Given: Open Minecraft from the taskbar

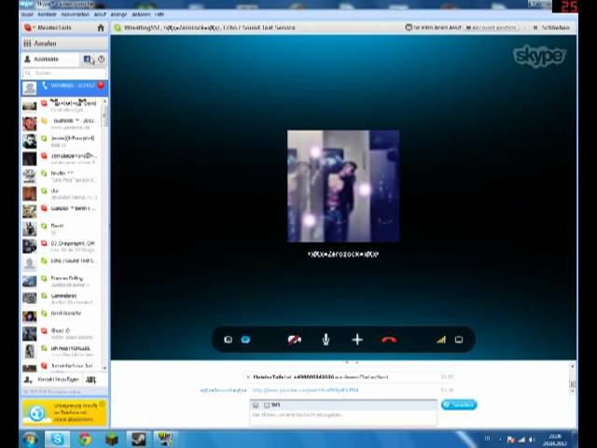Looking at the screenshot, I should (x=112, y=440).
